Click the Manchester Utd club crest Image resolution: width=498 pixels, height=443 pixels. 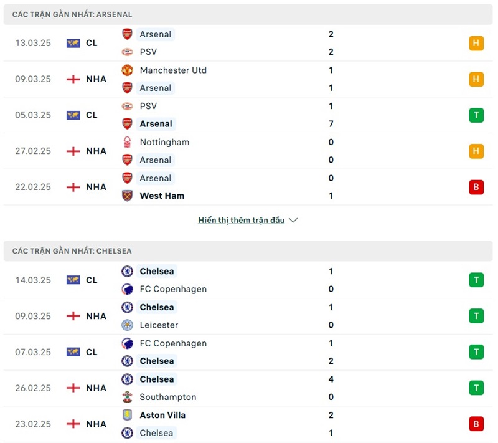127,70
